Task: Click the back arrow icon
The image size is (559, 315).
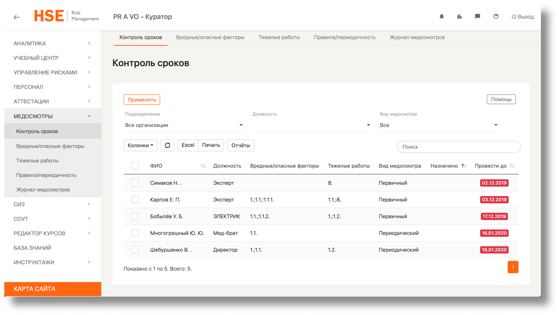Action: click(x=17, y=17)
